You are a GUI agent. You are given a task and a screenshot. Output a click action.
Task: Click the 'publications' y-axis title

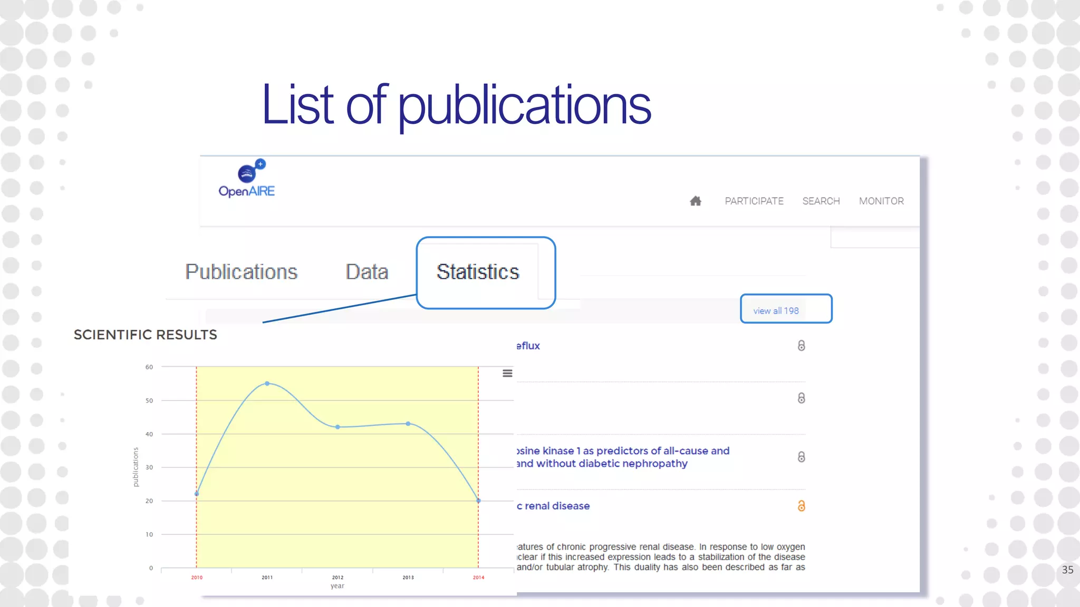pos(136,467)
